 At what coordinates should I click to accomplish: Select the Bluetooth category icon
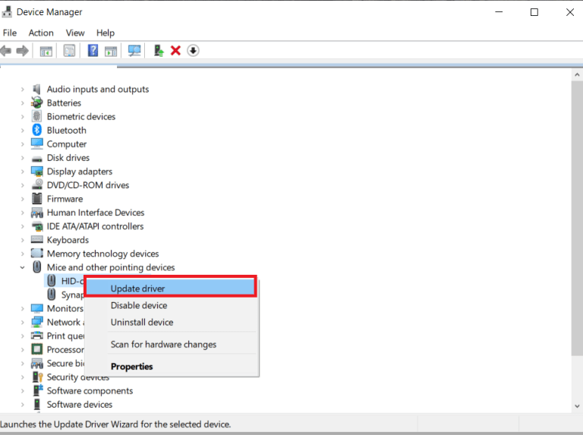(x=36, y=130)
